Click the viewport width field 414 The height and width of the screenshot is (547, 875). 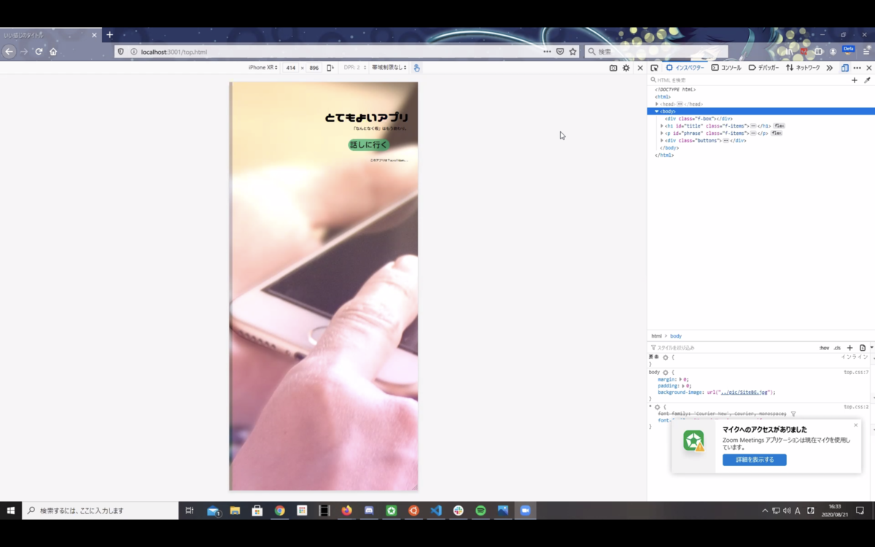click(x=291, y=68)
